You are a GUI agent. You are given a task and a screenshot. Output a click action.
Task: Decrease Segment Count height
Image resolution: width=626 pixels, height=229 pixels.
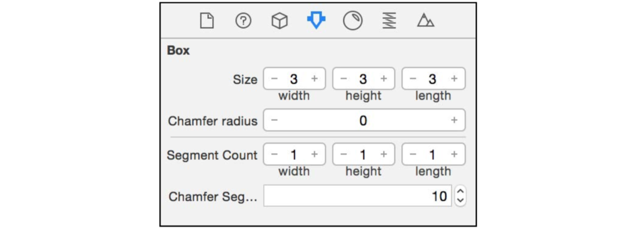pyautogui.click(x=344, y=154)
